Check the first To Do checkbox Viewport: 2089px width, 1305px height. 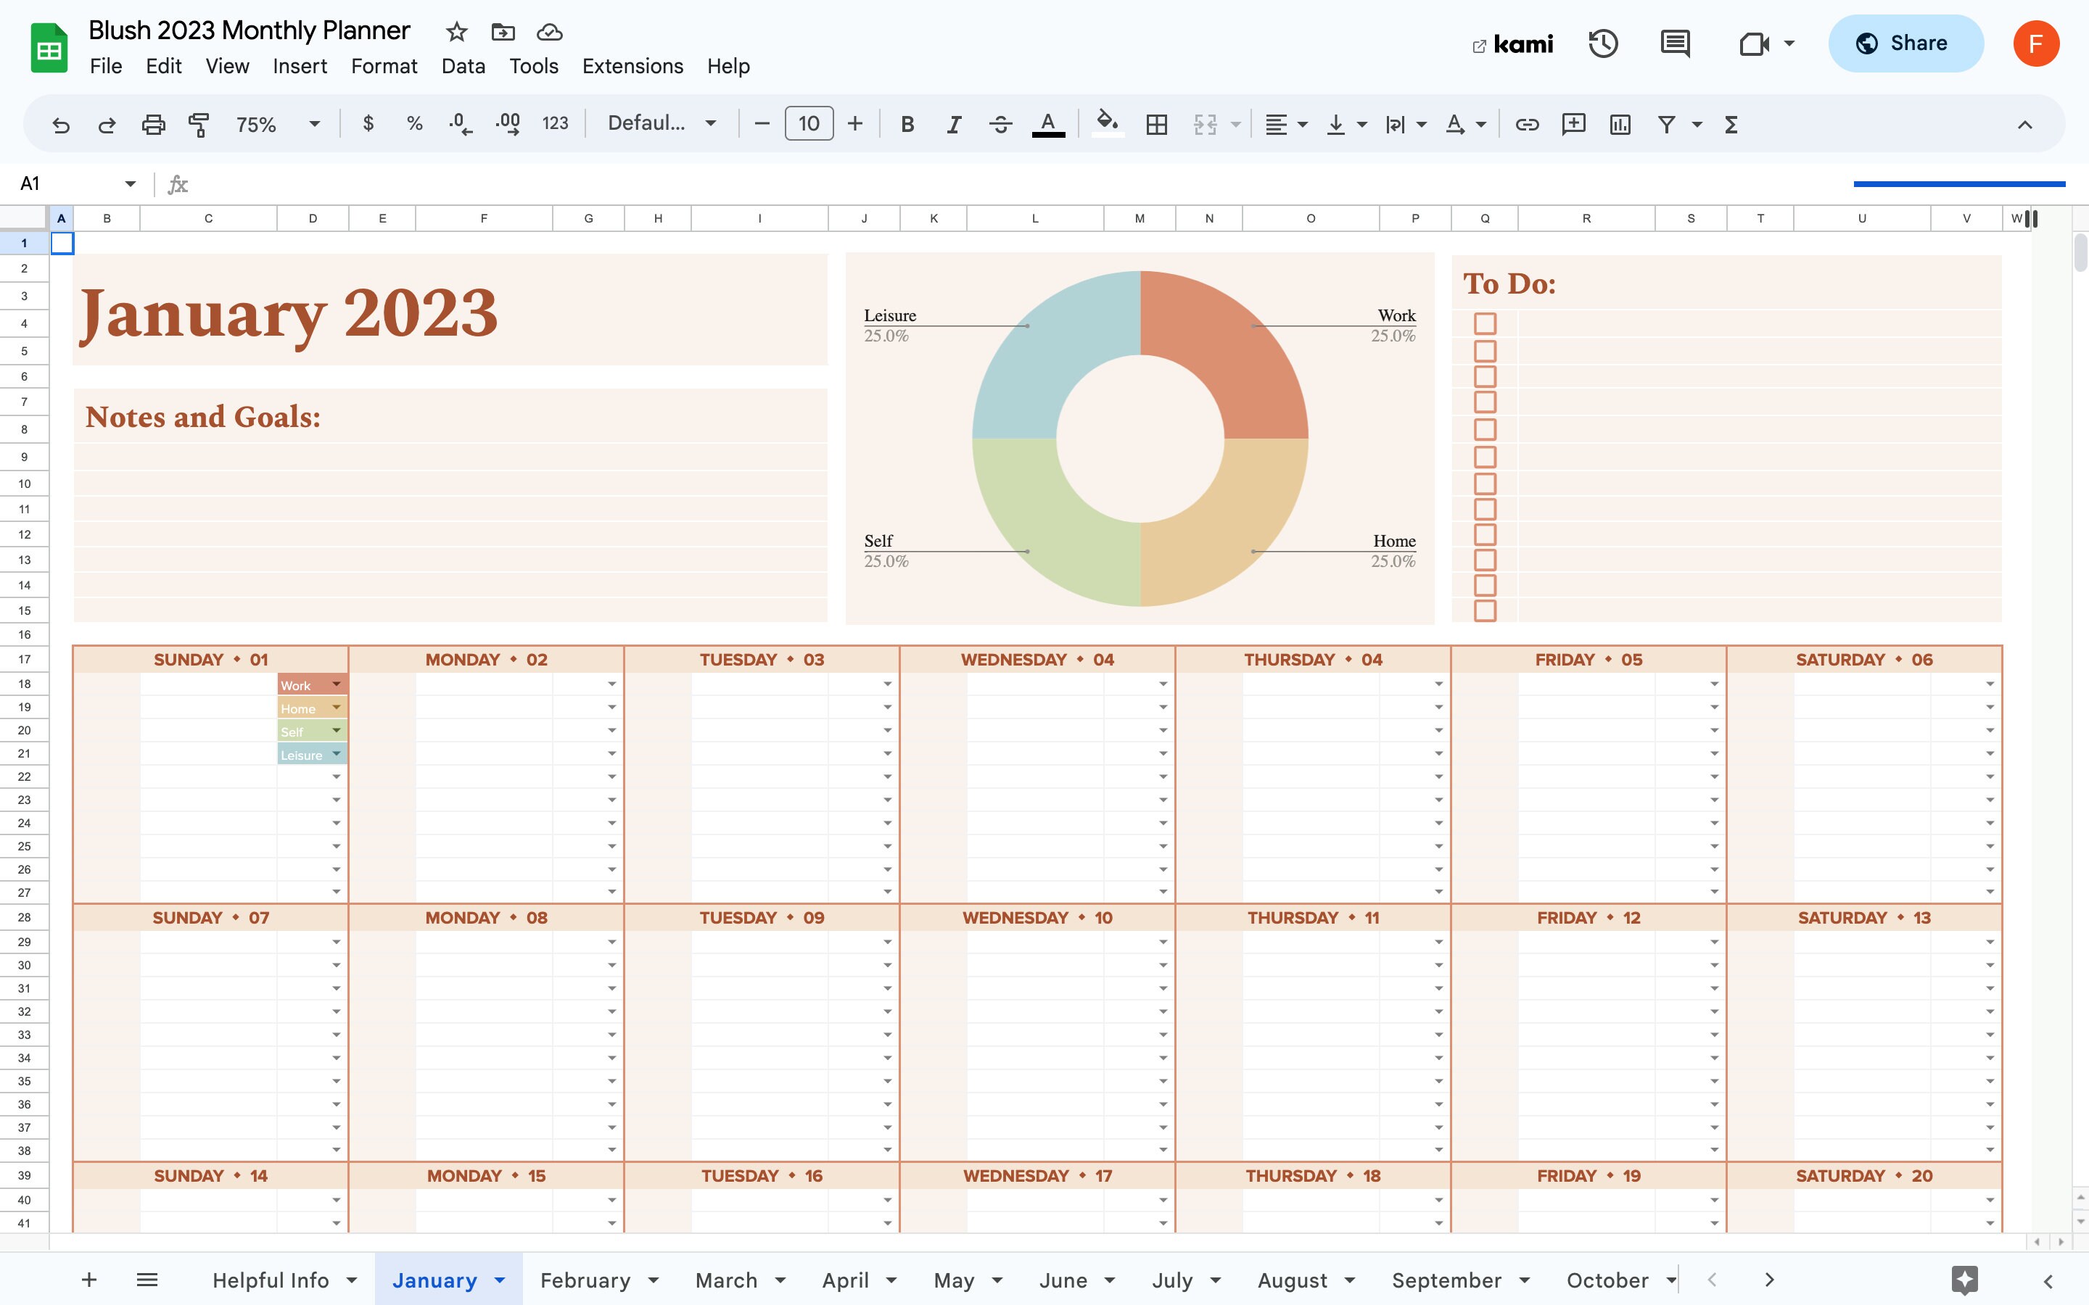[x=1485, y=323]
